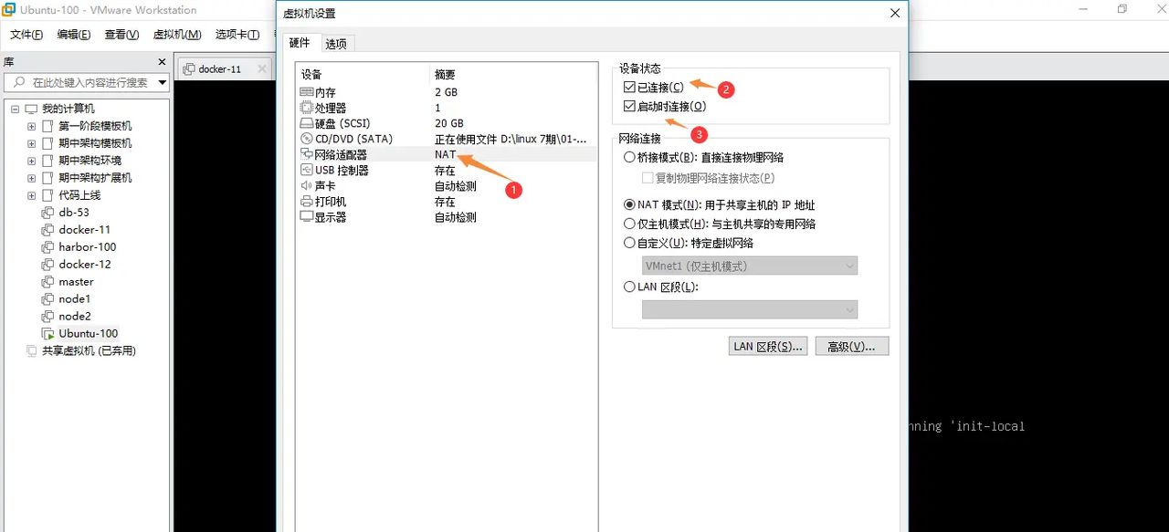Click the LAN 区段 button
Viewport: 1169px width, 532px height.
[767, 346]
